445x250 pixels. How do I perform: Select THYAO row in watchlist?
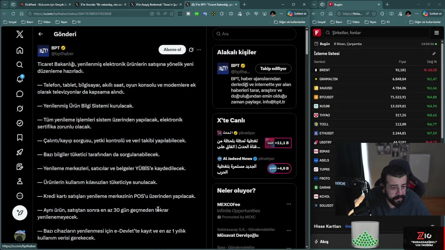point(375,115)
